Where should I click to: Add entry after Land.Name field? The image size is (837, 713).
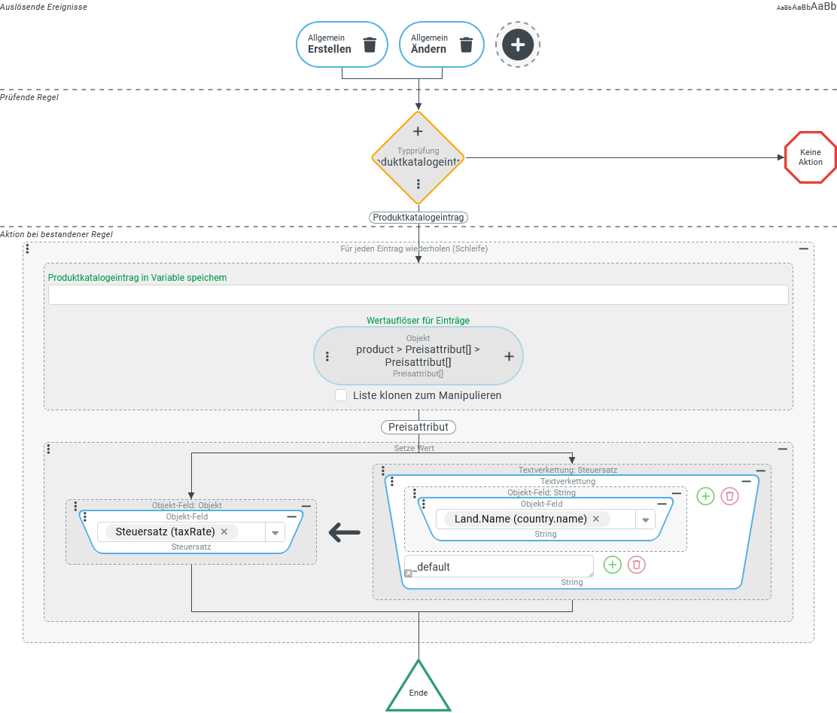[x=705, y=496]
